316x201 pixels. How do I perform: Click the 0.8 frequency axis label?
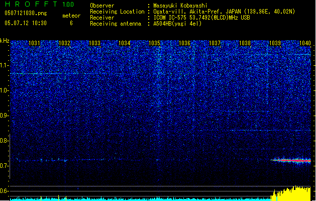5,141
